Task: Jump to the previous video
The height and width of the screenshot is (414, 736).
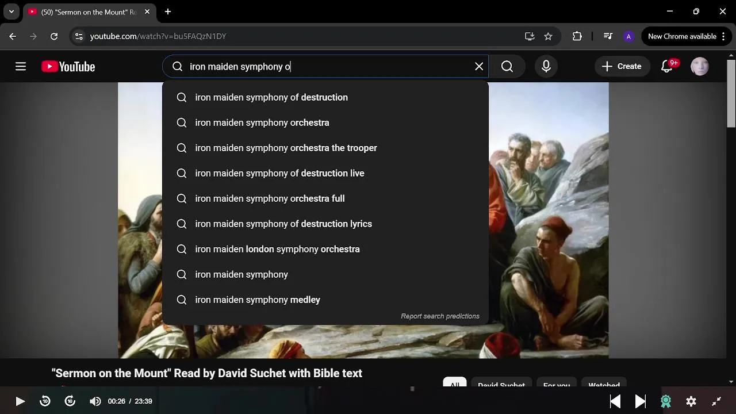Action: tap(615, 401)
